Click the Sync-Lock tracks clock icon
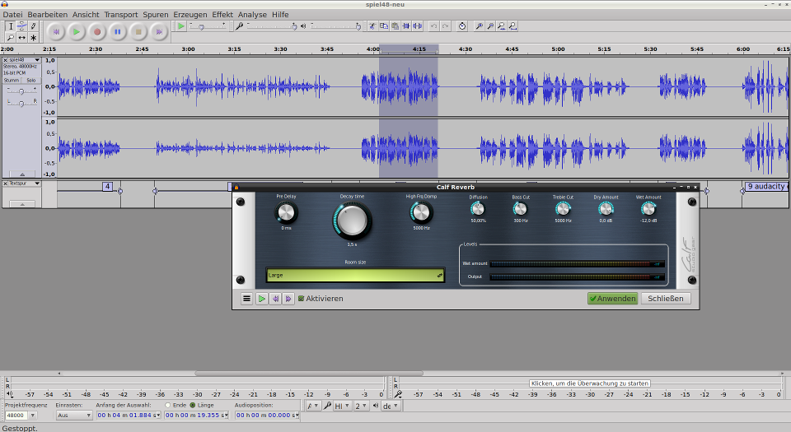 tap(462, 26)
